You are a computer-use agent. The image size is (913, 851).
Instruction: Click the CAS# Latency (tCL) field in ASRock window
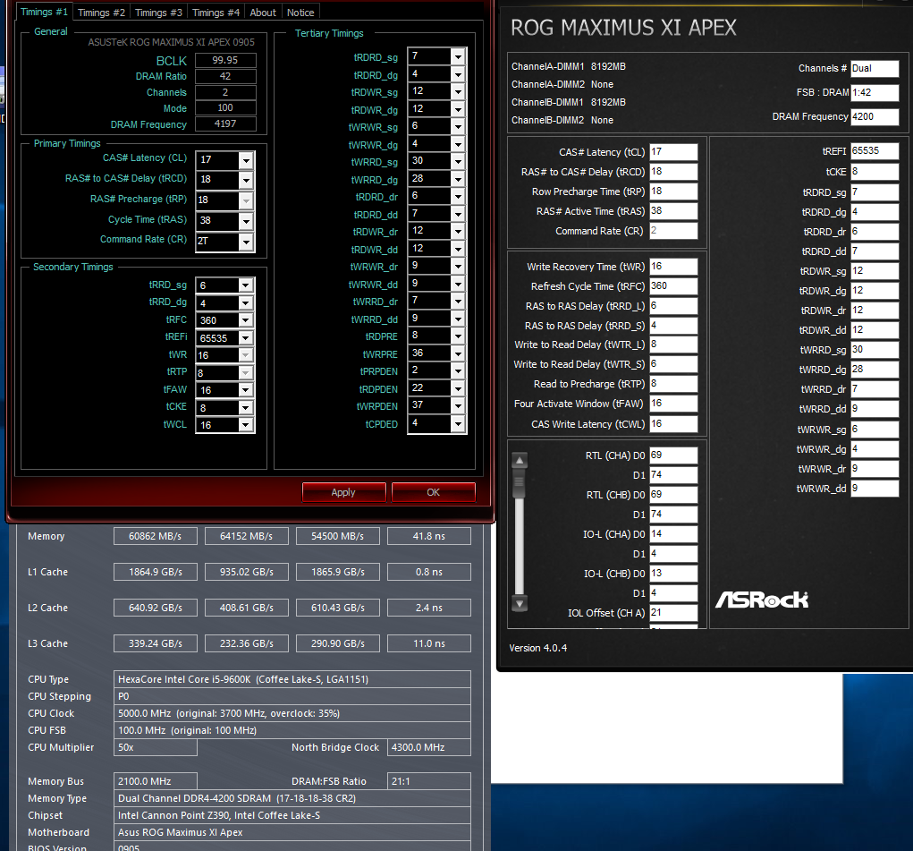(673, 151)
